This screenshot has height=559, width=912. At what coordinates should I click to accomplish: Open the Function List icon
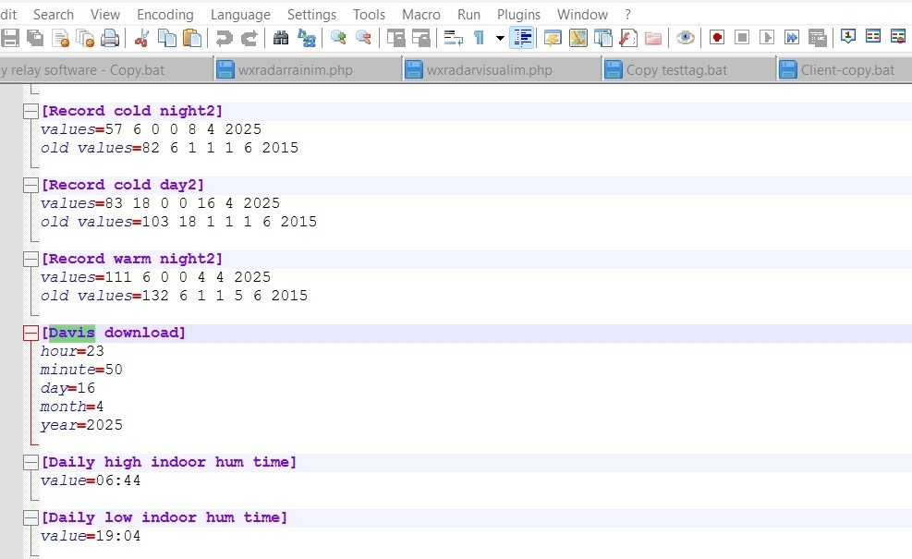628,38
